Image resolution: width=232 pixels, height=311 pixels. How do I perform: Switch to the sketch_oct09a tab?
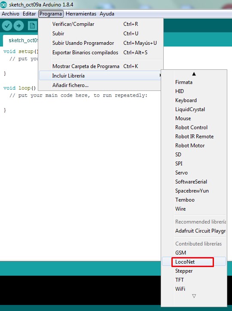21,40
